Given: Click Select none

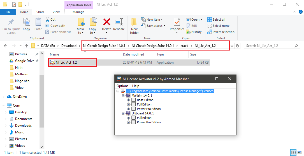Looking at the screenshot, I should tap(218, 26).
